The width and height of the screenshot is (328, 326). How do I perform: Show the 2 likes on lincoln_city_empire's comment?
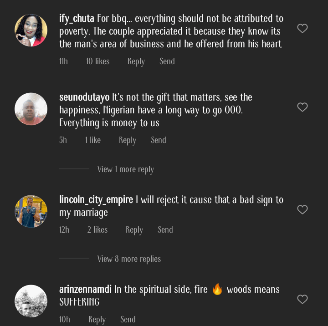pos(97,230)
